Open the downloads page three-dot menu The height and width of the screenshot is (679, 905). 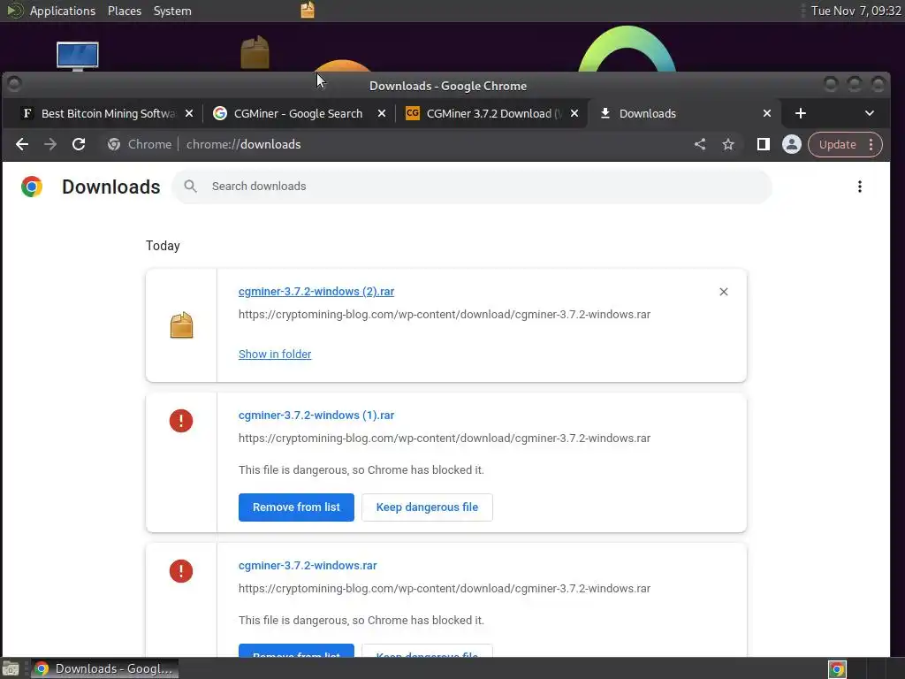click(x=859, y=187)
